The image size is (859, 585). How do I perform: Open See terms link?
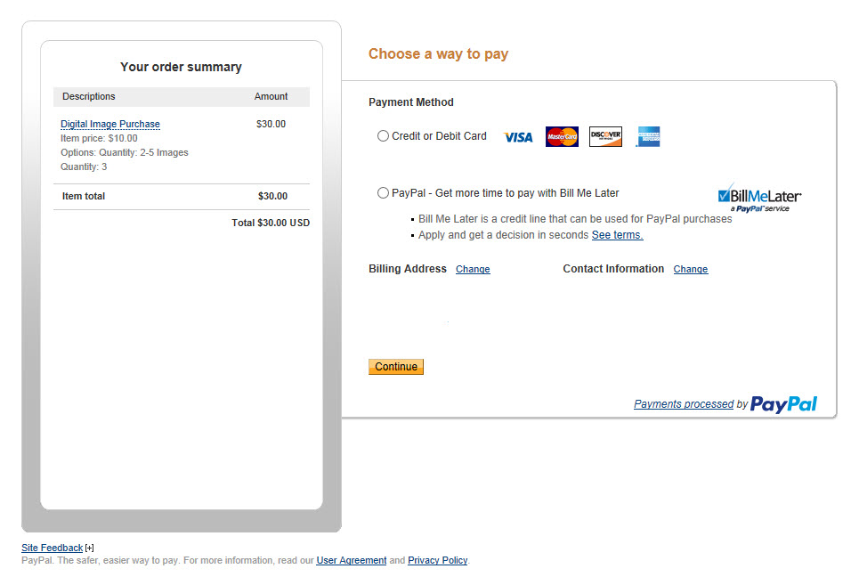pyautogui.click(x=618, y=235)
